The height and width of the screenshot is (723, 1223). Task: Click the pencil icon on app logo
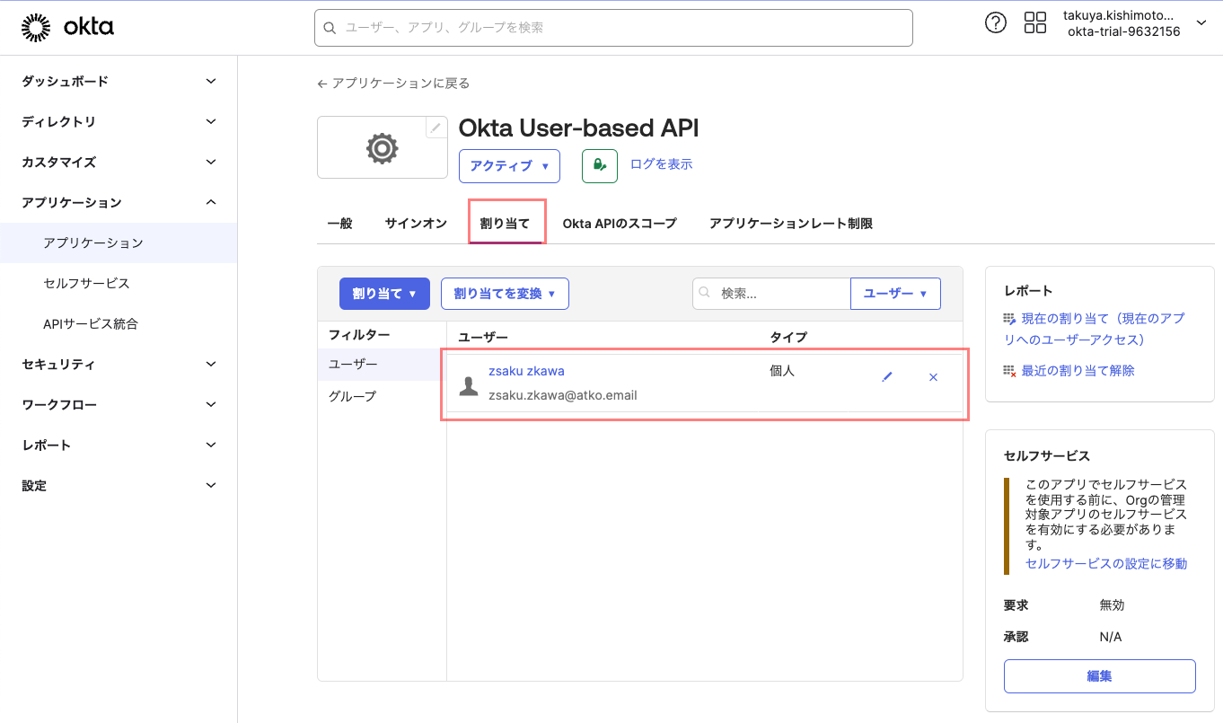[436, 128]
